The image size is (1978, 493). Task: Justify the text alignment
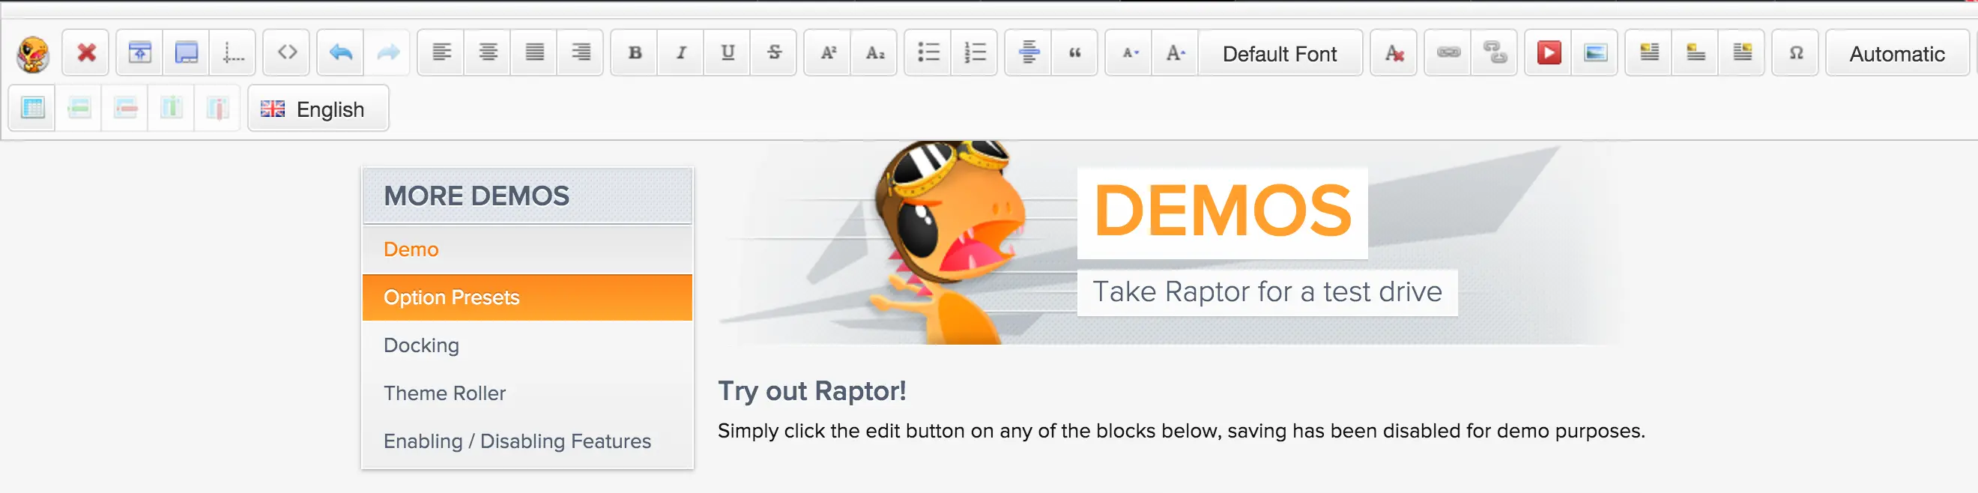534,53
